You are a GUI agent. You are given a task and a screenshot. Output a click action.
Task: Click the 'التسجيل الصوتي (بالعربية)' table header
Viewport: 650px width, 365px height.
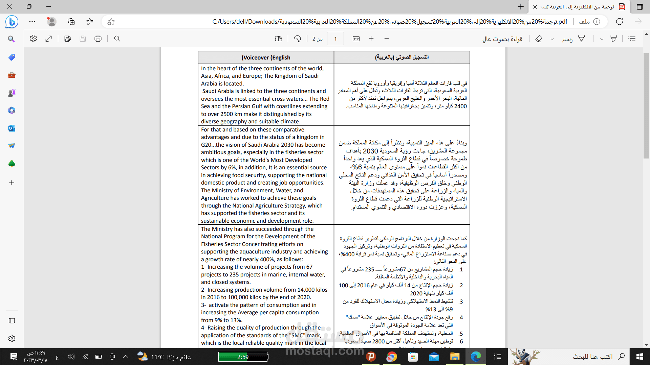tap(402, 57)
